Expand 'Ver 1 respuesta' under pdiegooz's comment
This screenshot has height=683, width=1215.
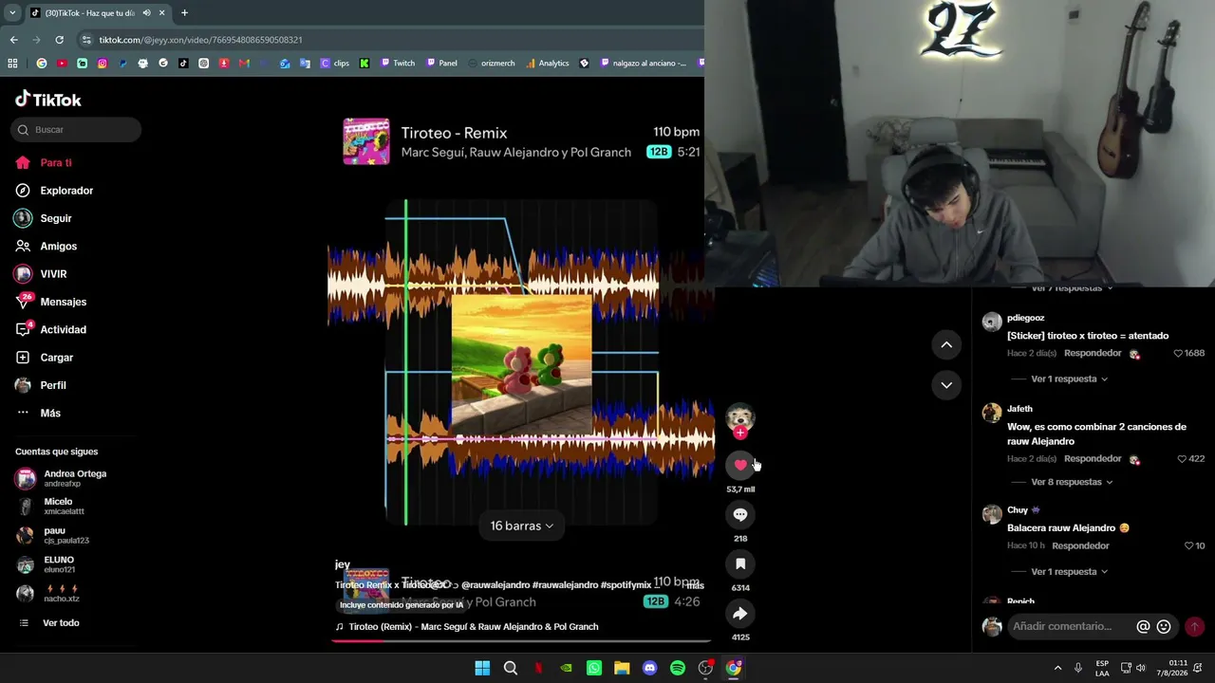point(1069,378)
